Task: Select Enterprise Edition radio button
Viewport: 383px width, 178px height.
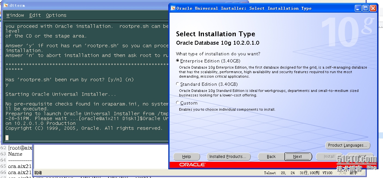Action: click(178, 61)
